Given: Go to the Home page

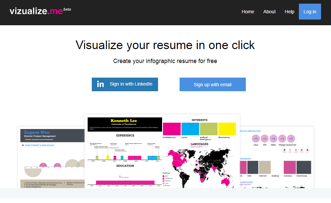Looking at the screenshot, I should coord(248,12).
